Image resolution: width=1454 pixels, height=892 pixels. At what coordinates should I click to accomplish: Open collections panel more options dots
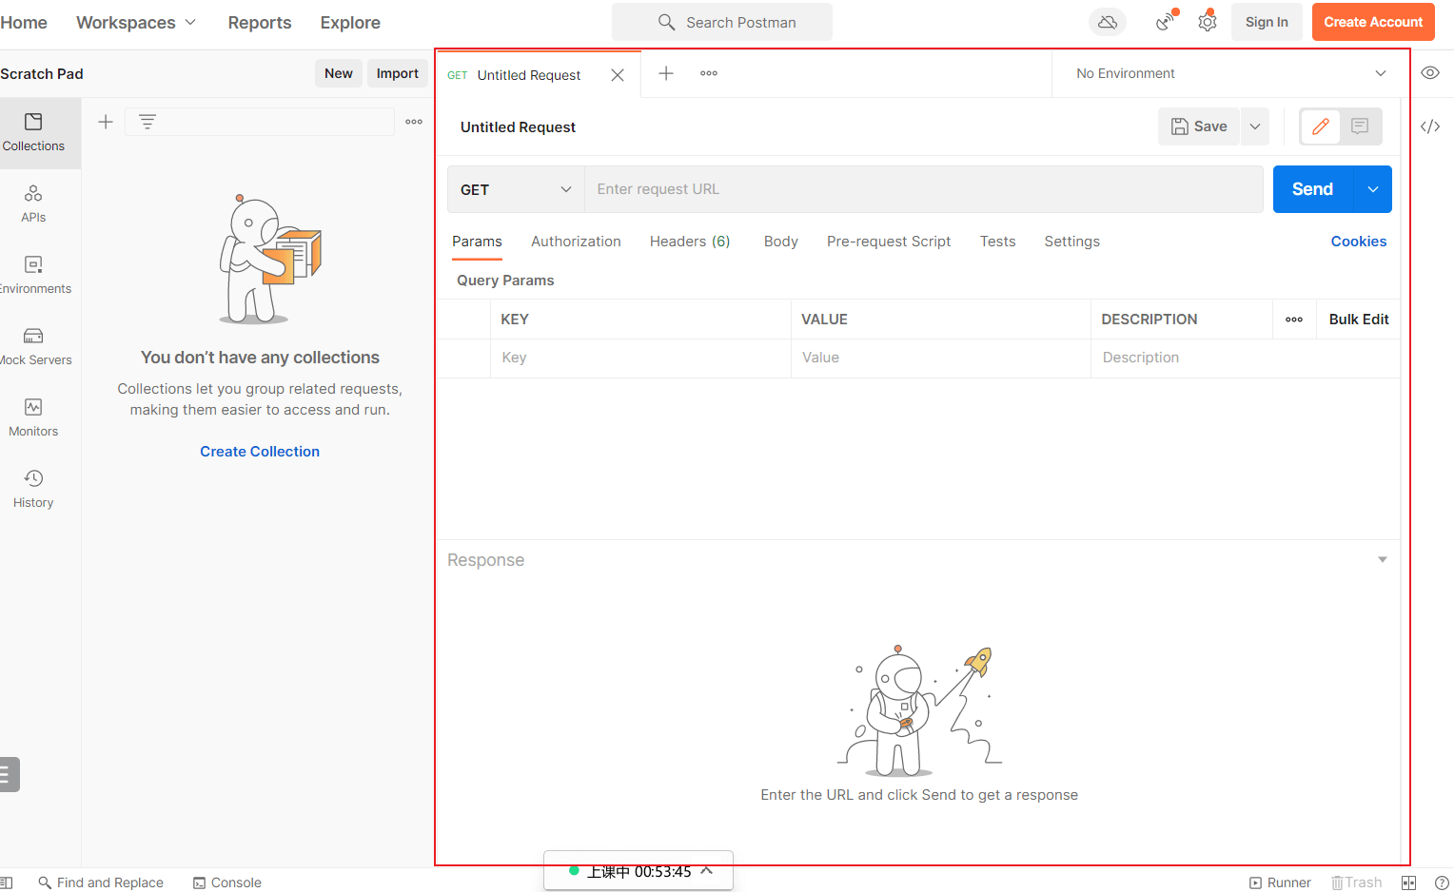(414, 122)
